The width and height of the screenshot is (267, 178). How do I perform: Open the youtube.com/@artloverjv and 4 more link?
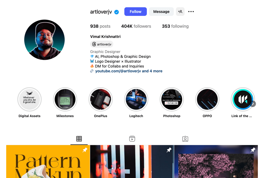(x=129, y=71)
